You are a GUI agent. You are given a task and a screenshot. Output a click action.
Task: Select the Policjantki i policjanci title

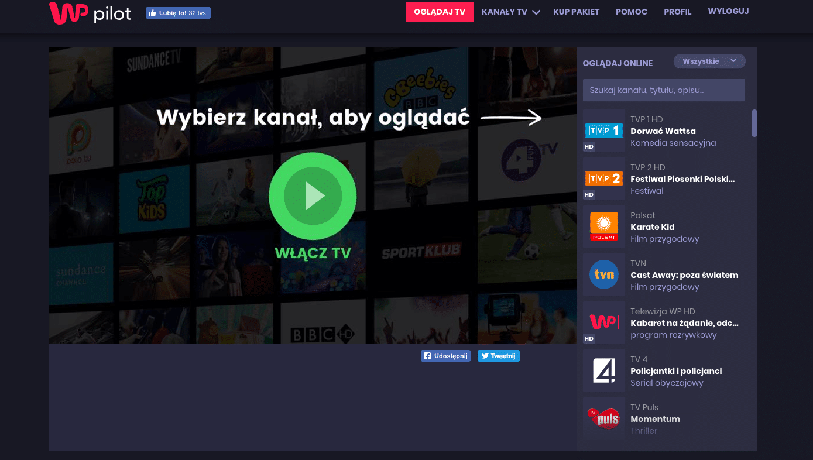click(x=676, y=371)
